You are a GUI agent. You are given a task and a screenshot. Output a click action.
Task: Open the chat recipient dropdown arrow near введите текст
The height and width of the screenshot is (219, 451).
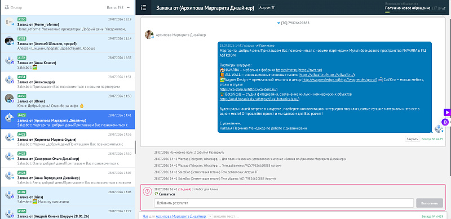click(210, 216)
